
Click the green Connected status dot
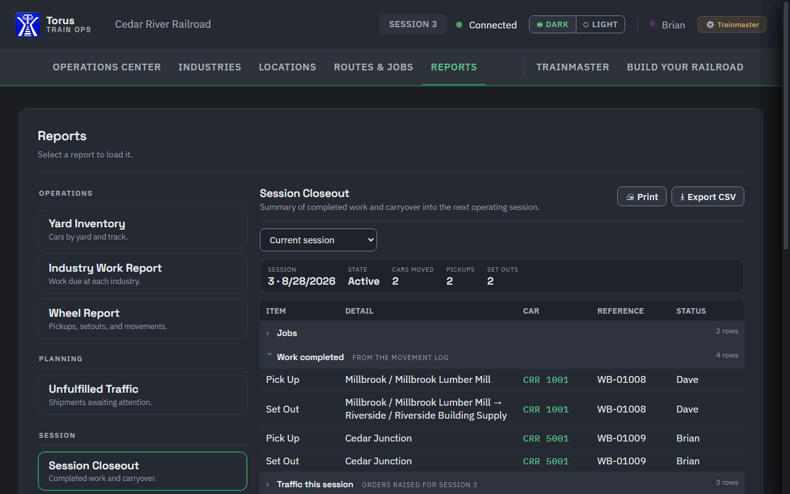point(459,25)
